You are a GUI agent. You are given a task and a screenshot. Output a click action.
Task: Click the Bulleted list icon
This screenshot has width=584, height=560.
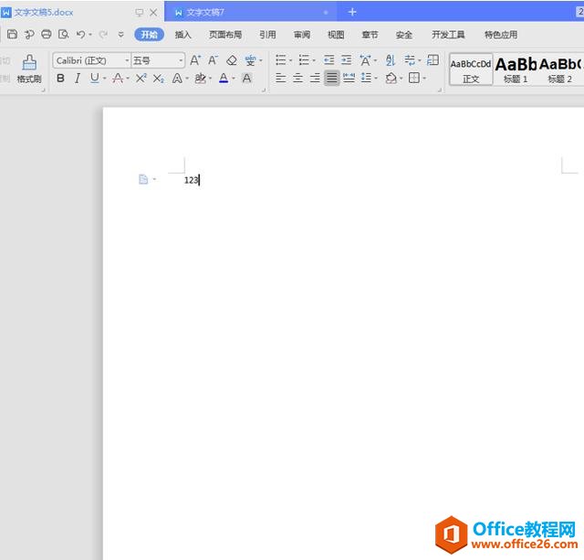tap(281, 60)
